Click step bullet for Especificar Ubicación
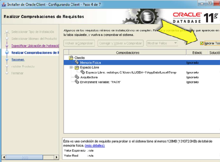220x162 pixels. pos(7,46)
